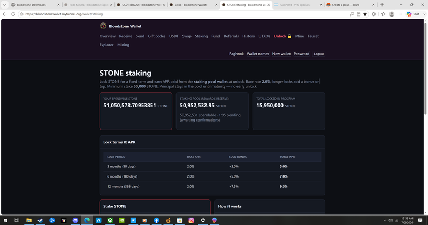Click the browser profile avatar icon
Viewport: 428px width, 225px height.
[x=392, y=14]
